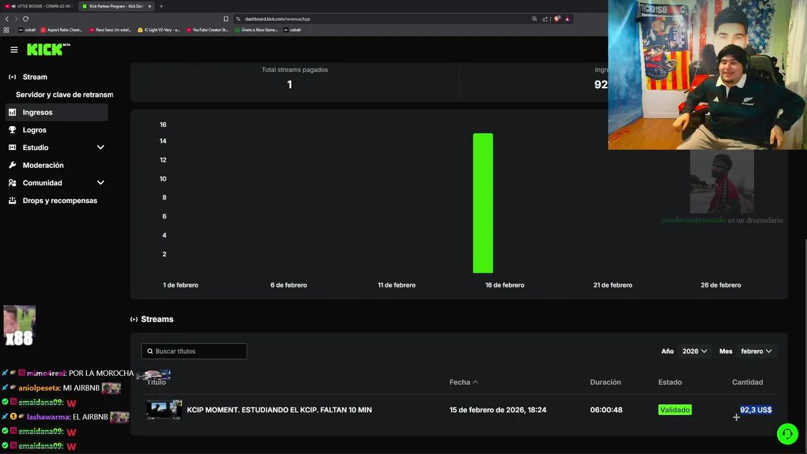Click the Duración column header

(x=605, y=382)
